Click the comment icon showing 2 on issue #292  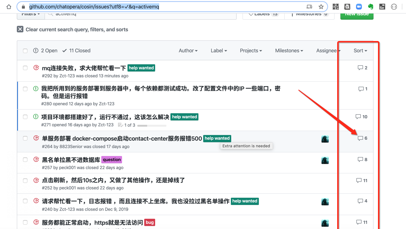coord(360,68)
